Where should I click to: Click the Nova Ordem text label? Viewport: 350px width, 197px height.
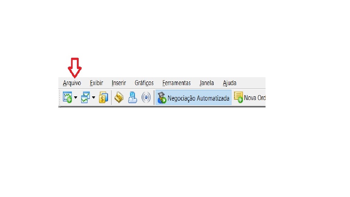tap(255, 98)
